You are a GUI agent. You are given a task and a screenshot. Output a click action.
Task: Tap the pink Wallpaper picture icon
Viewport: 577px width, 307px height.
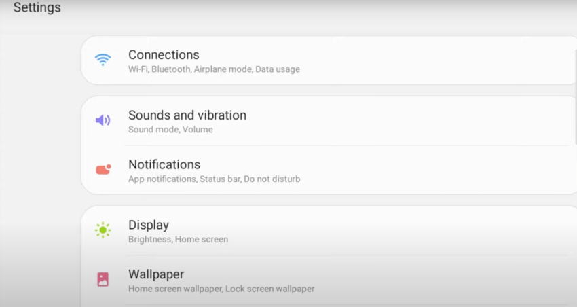tap(103, 279)
